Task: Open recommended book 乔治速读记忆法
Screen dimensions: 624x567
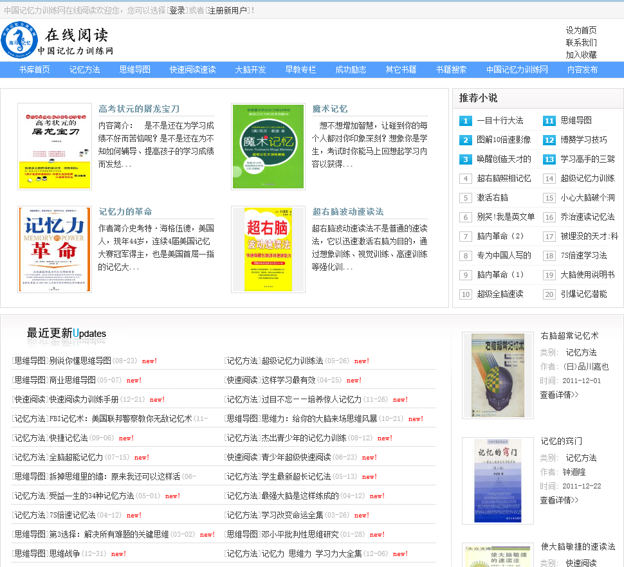Action: [587, 217]
